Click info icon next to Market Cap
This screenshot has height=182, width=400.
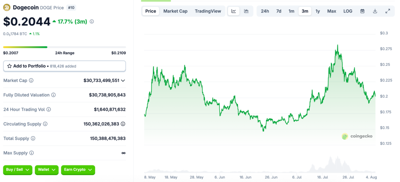pos(31,80)
